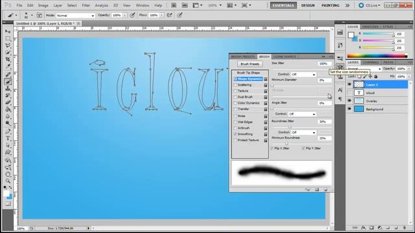The image size is (415, 233).
Task: Enable the Color Dynamics checkbox
Action: pyautogui.click(x=235, y=103)
